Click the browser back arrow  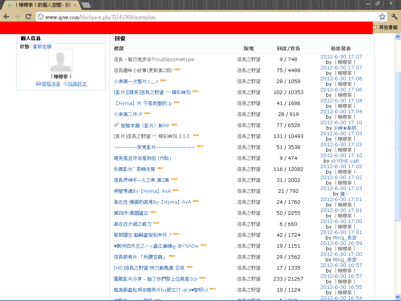7,17
